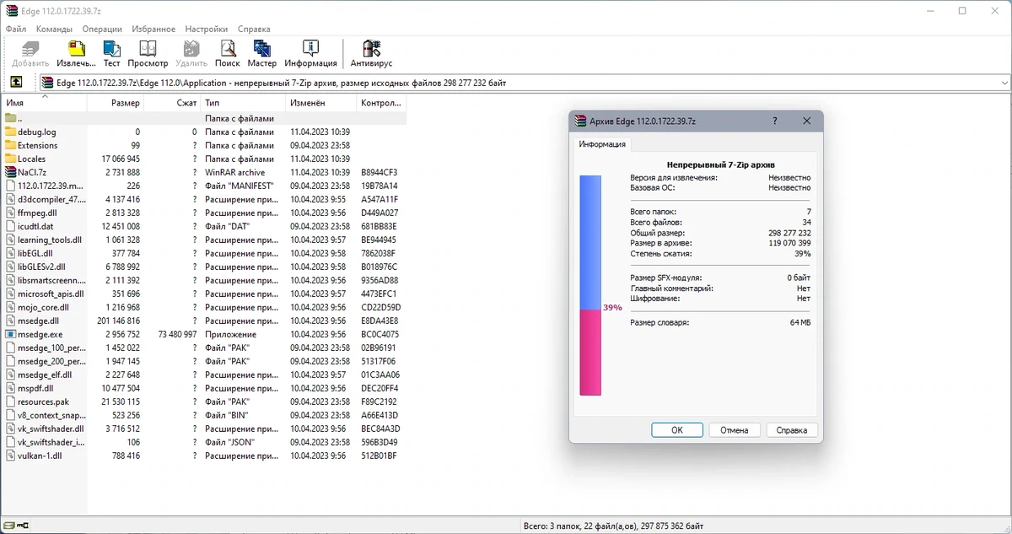Select the mspdf.dll row
1012x534 pixels.
(202, 388)
